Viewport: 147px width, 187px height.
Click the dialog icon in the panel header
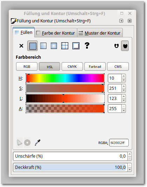click(x=13, y=21)
